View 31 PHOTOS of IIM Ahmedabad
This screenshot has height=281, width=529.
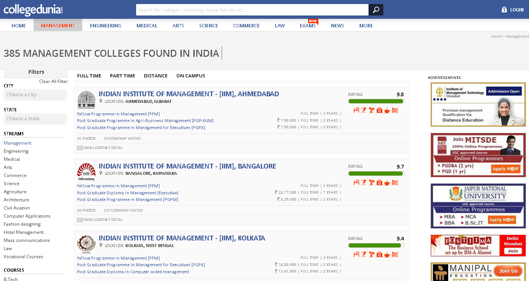[86, 139]
